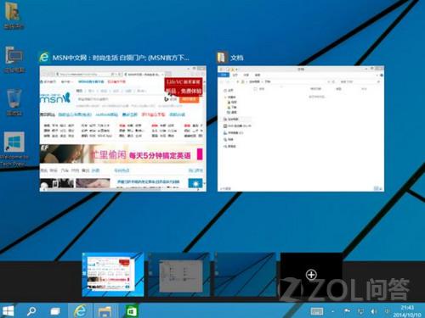Screen dimensions: 425x318
Task: Open the Action Center flag icon
Action: [347, 311]
